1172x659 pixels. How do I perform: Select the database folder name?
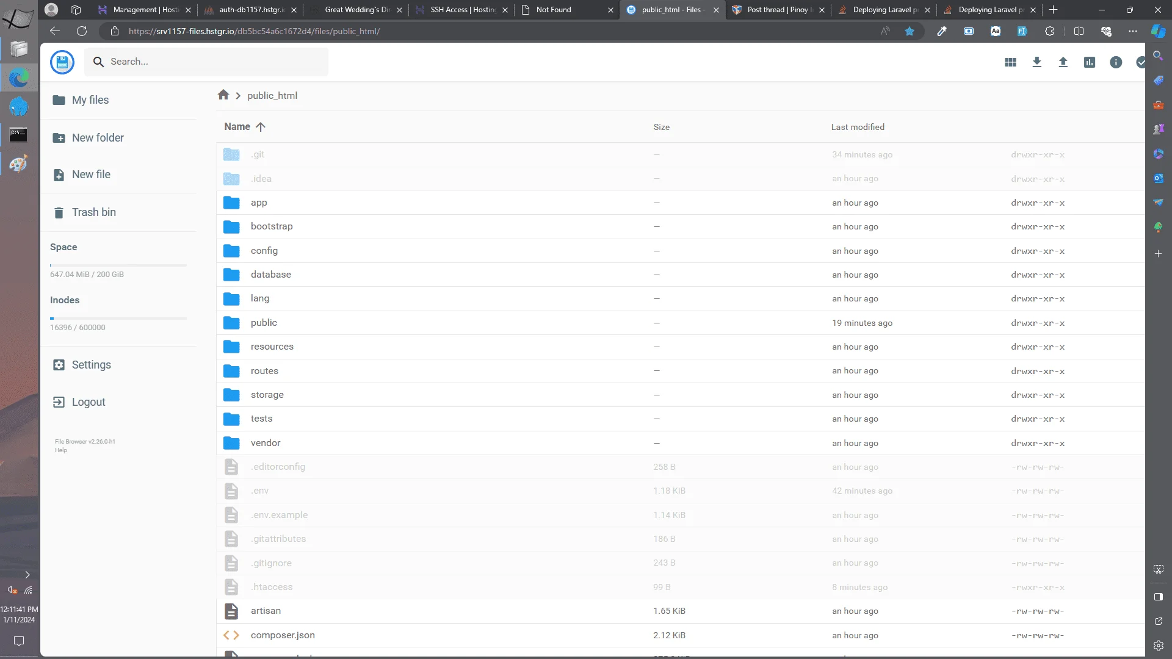point(271,275)
